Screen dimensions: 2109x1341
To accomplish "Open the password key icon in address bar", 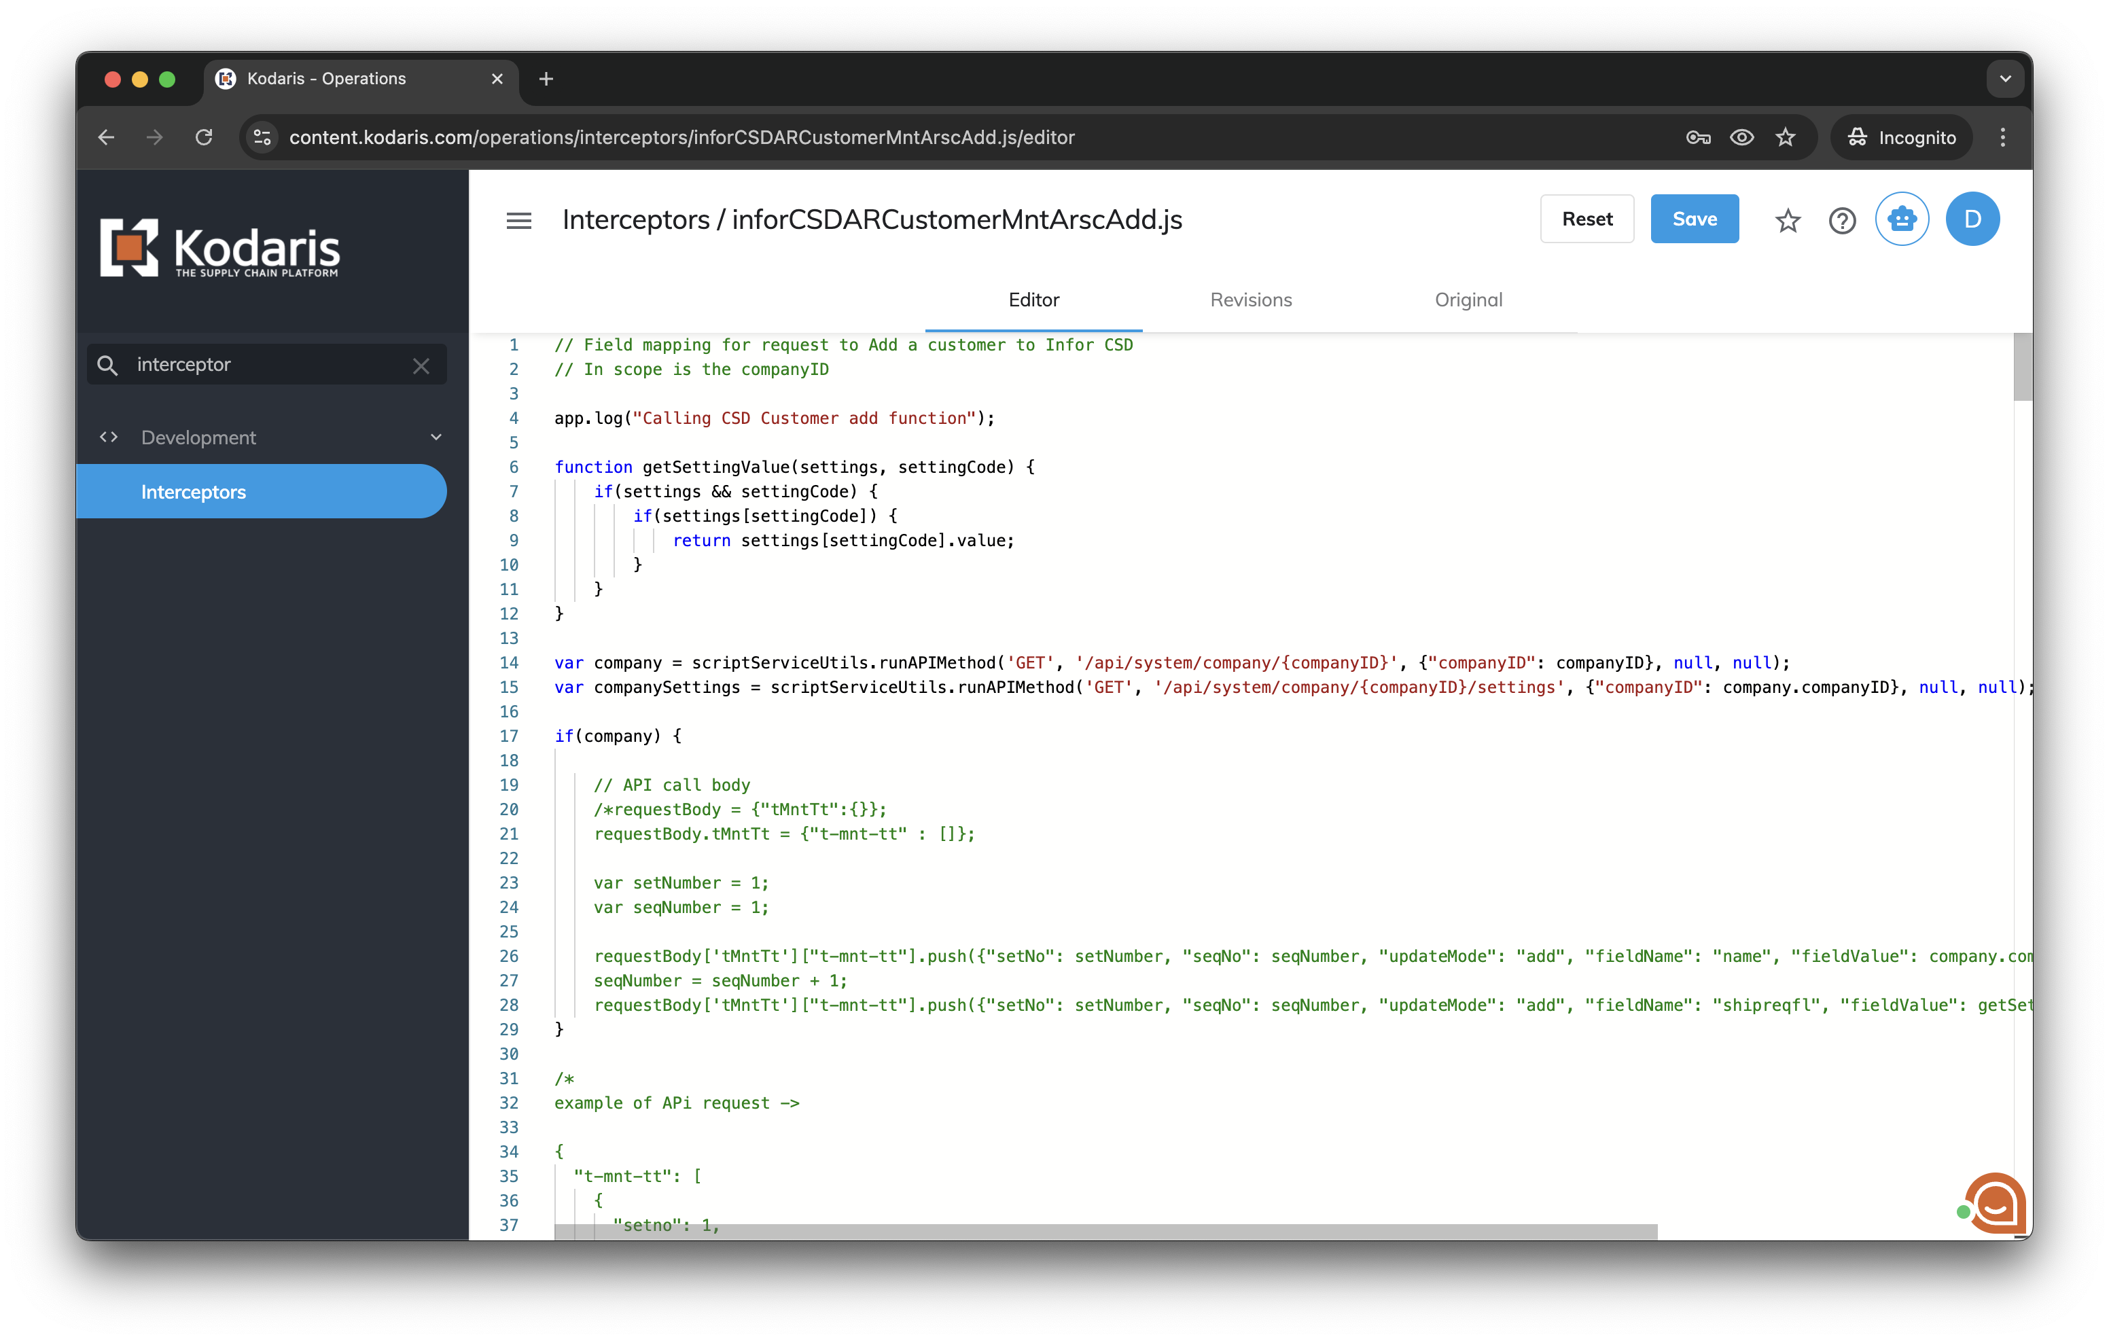I will (1698, 137).
